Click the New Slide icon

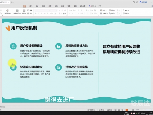[x=17, y=10]
